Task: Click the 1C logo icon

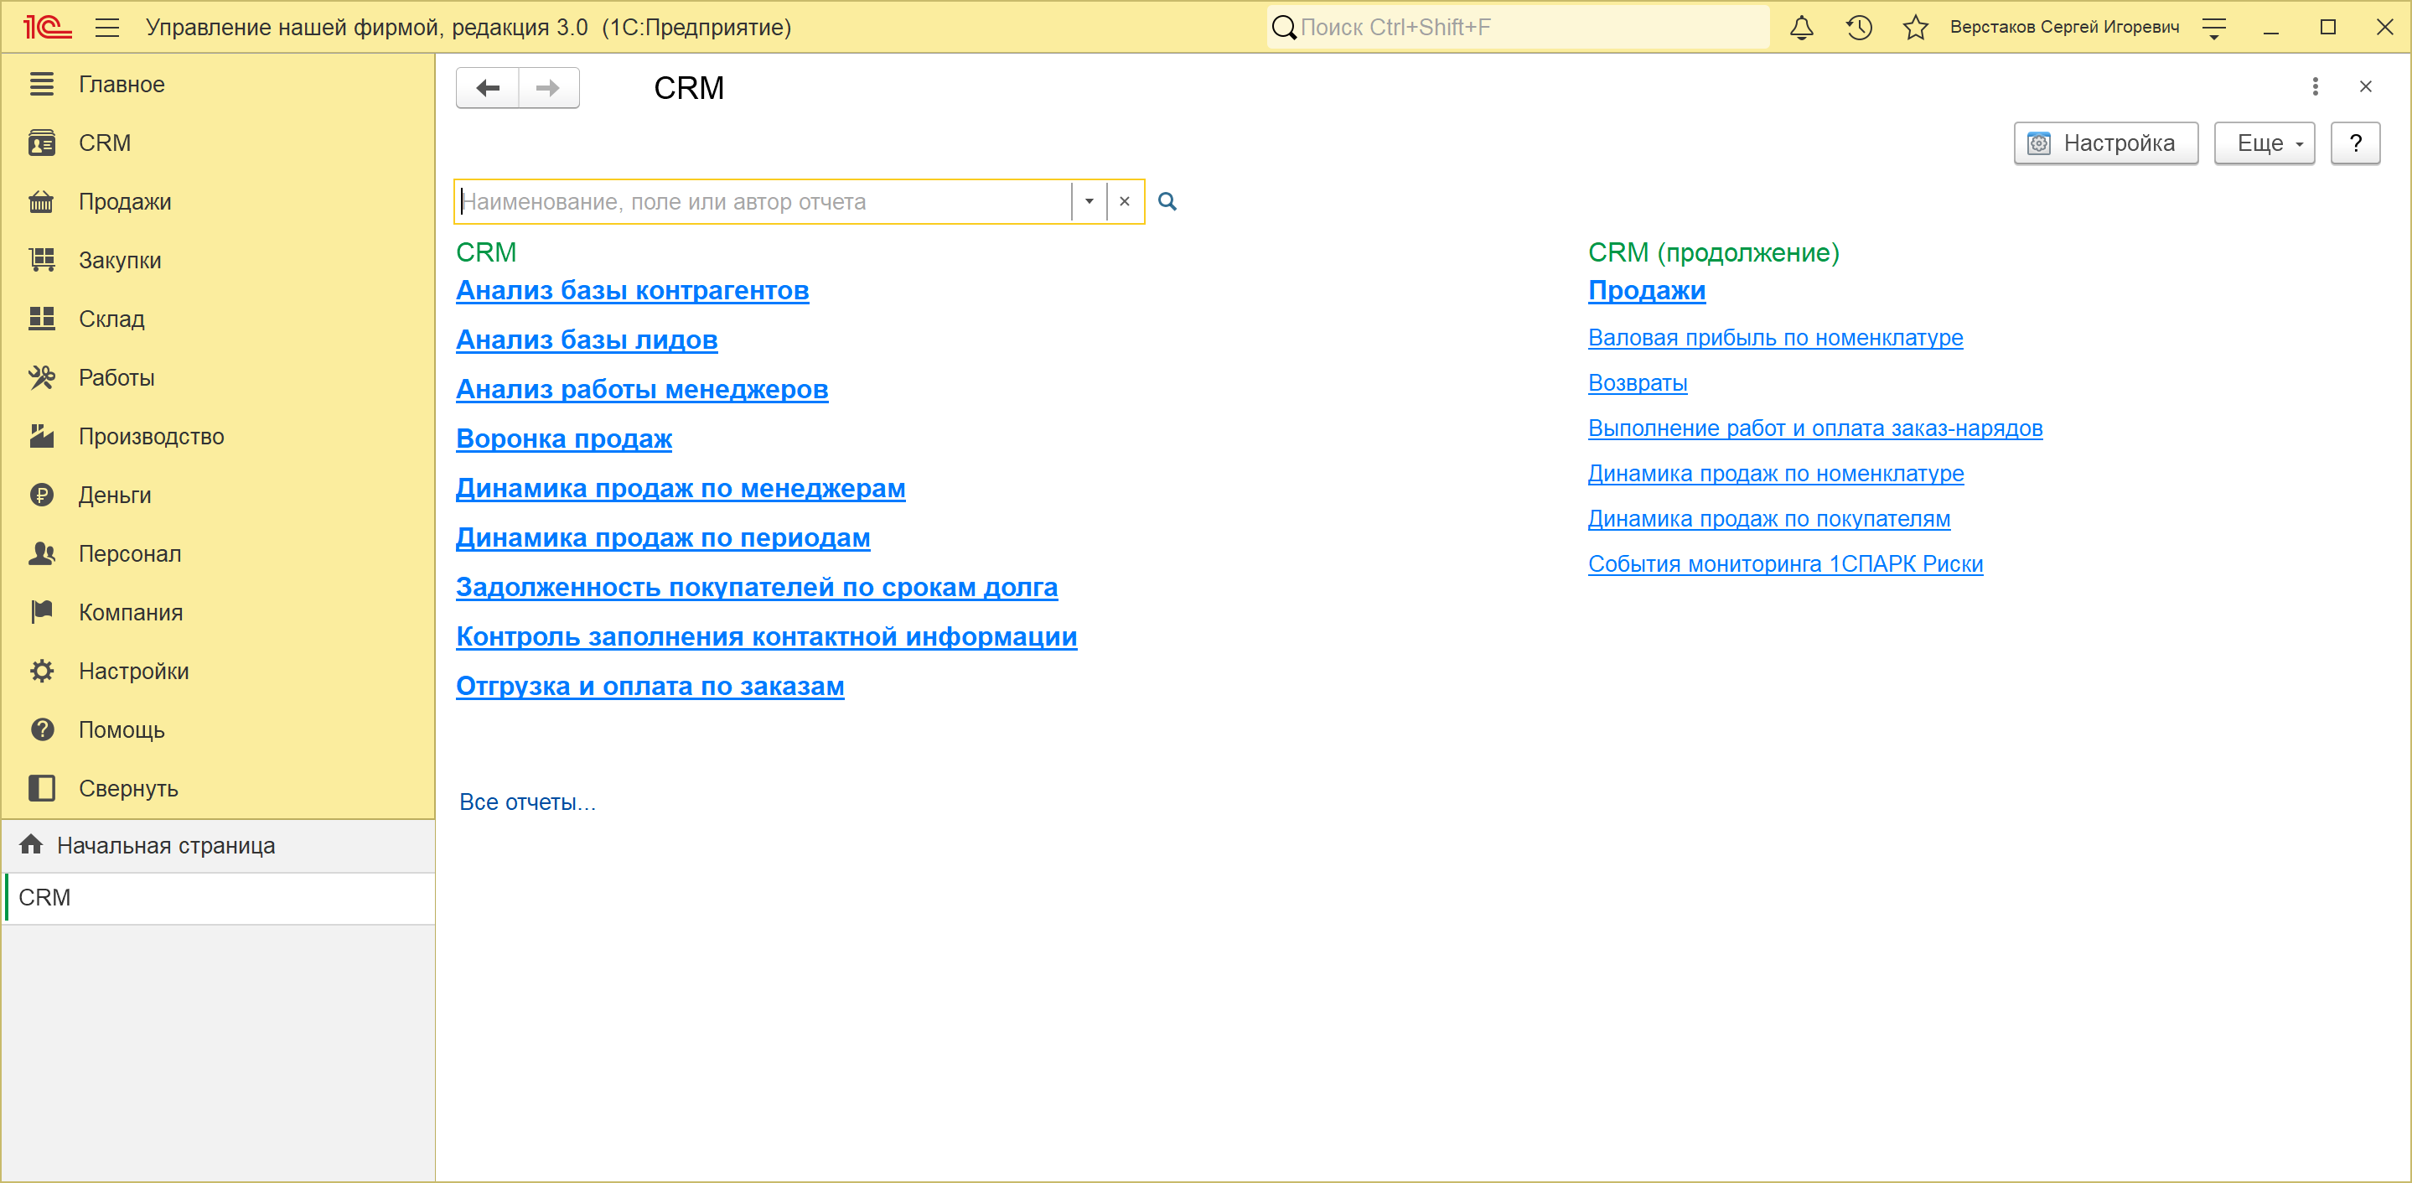Action: (x=46, y=27)
